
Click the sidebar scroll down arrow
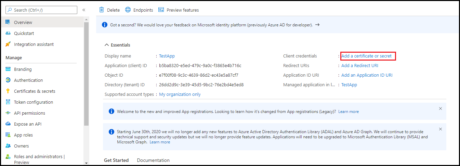coord(86,163)
